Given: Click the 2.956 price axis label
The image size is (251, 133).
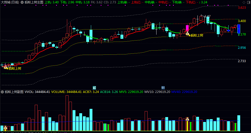Looking at the screenshot, I should (242, 48).
